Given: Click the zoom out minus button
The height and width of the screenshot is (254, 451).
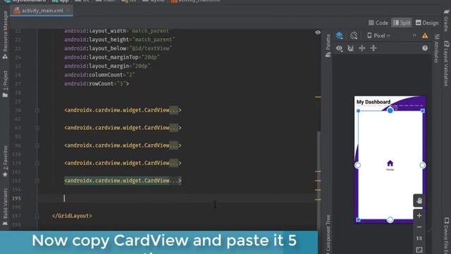Looking at the screenshot, I should coord(419,227).
